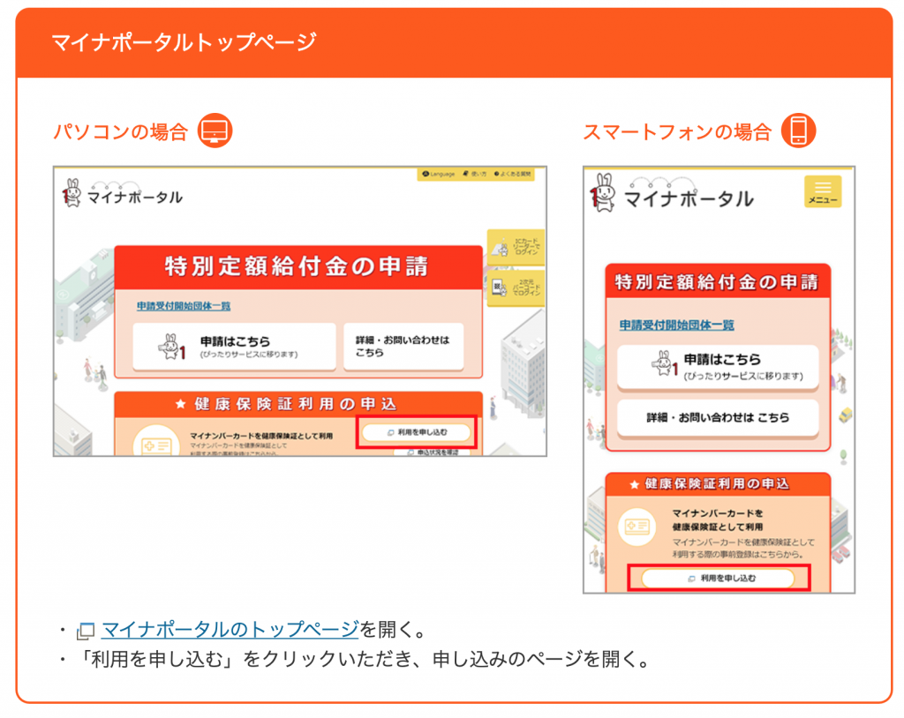Open the マイナポータルのトップページ link

(230, 630)
